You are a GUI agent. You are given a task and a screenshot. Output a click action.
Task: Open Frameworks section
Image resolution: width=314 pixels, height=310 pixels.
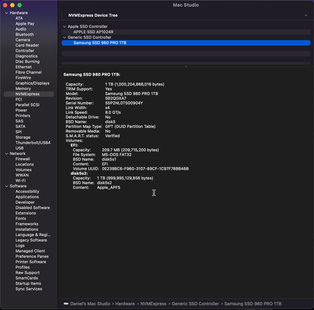tap(27, 224)
